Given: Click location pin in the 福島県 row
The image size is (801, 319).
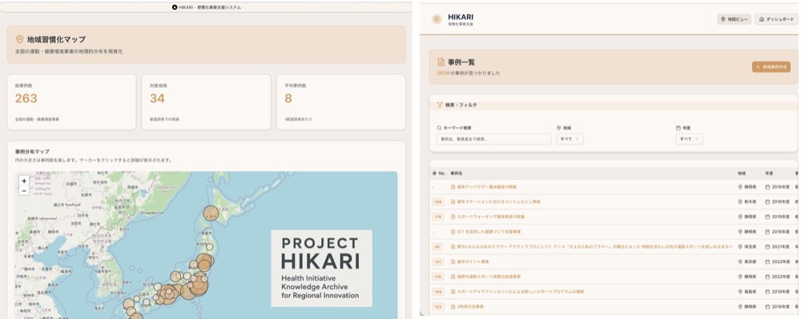Looking at the screenshot, I should (x=740, y=292).
